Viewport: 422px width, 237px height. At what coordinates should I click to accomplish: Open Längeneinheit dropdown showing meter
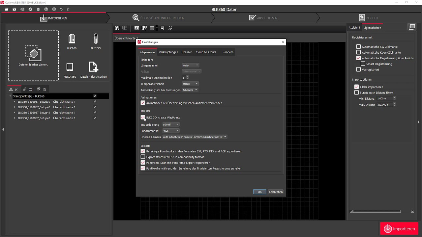click(x=190, y=65)
